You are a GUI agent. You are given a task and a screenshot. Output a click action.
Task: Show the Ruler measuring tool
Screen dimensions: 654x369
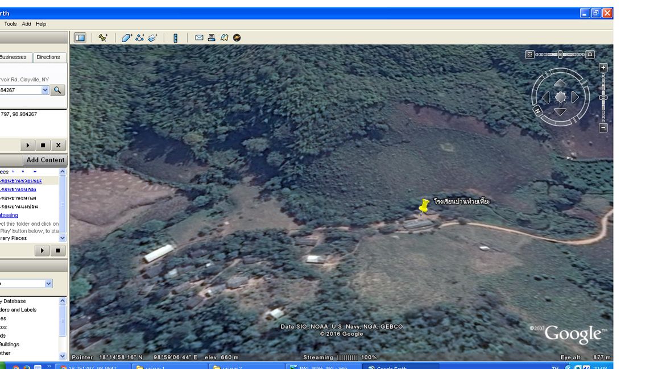pyautogui.click(x=176, y=38)
